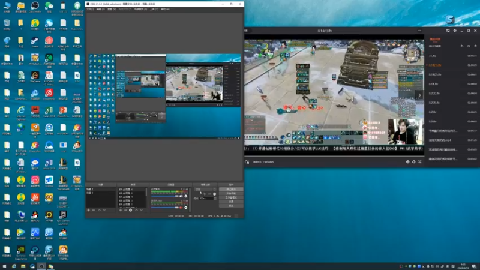The height and width of the screenshot is (270, 480).
Task: Open OBS 文件 menu
Action: (89, 9)
